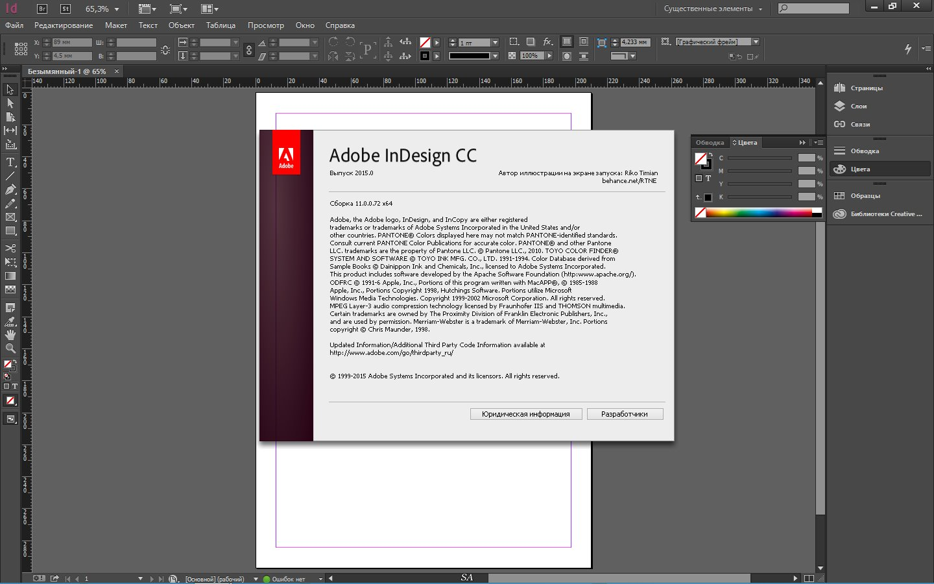934x584 pixels.
Task: Toggle formatting affects container in Color panel
Action: 699,178
